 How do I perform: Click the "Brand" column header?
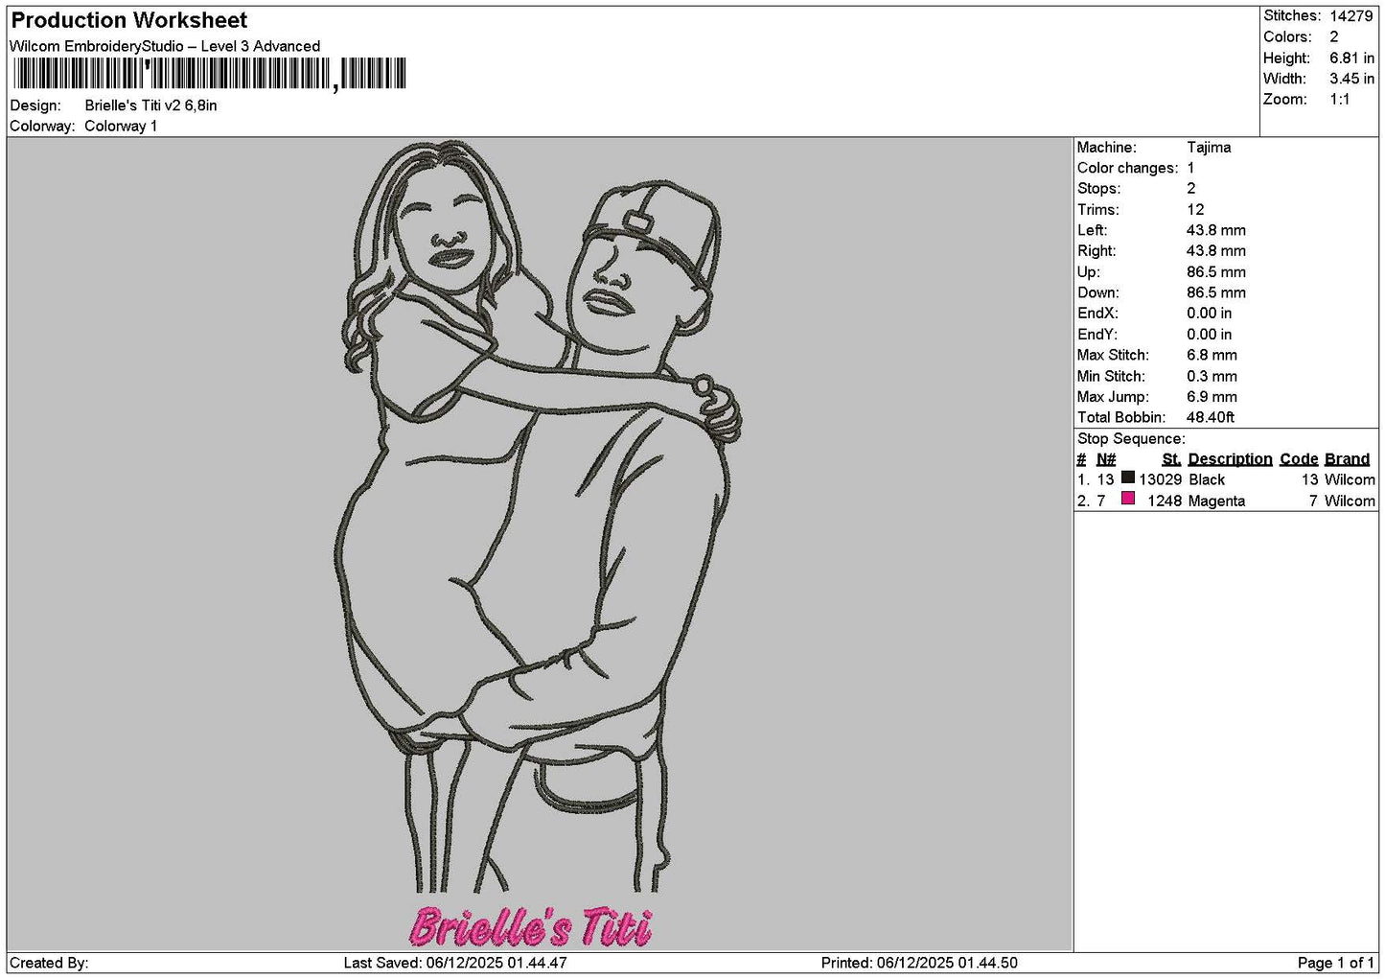pyautogui.click(x=1347, y=459)
